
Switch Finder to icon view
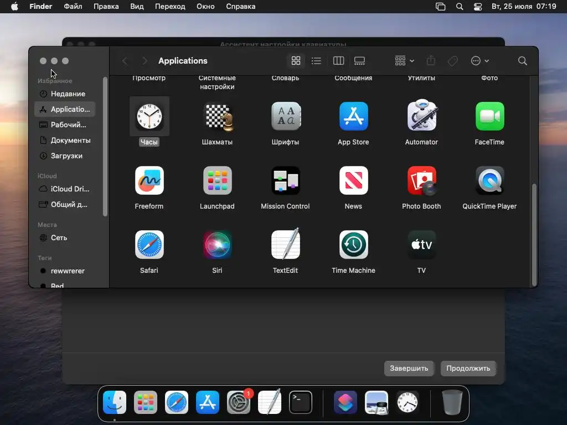tap(296, 61)
